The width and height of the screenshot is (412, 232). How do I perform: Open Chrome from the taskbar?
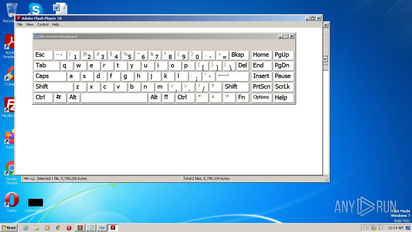coord(58,228)
